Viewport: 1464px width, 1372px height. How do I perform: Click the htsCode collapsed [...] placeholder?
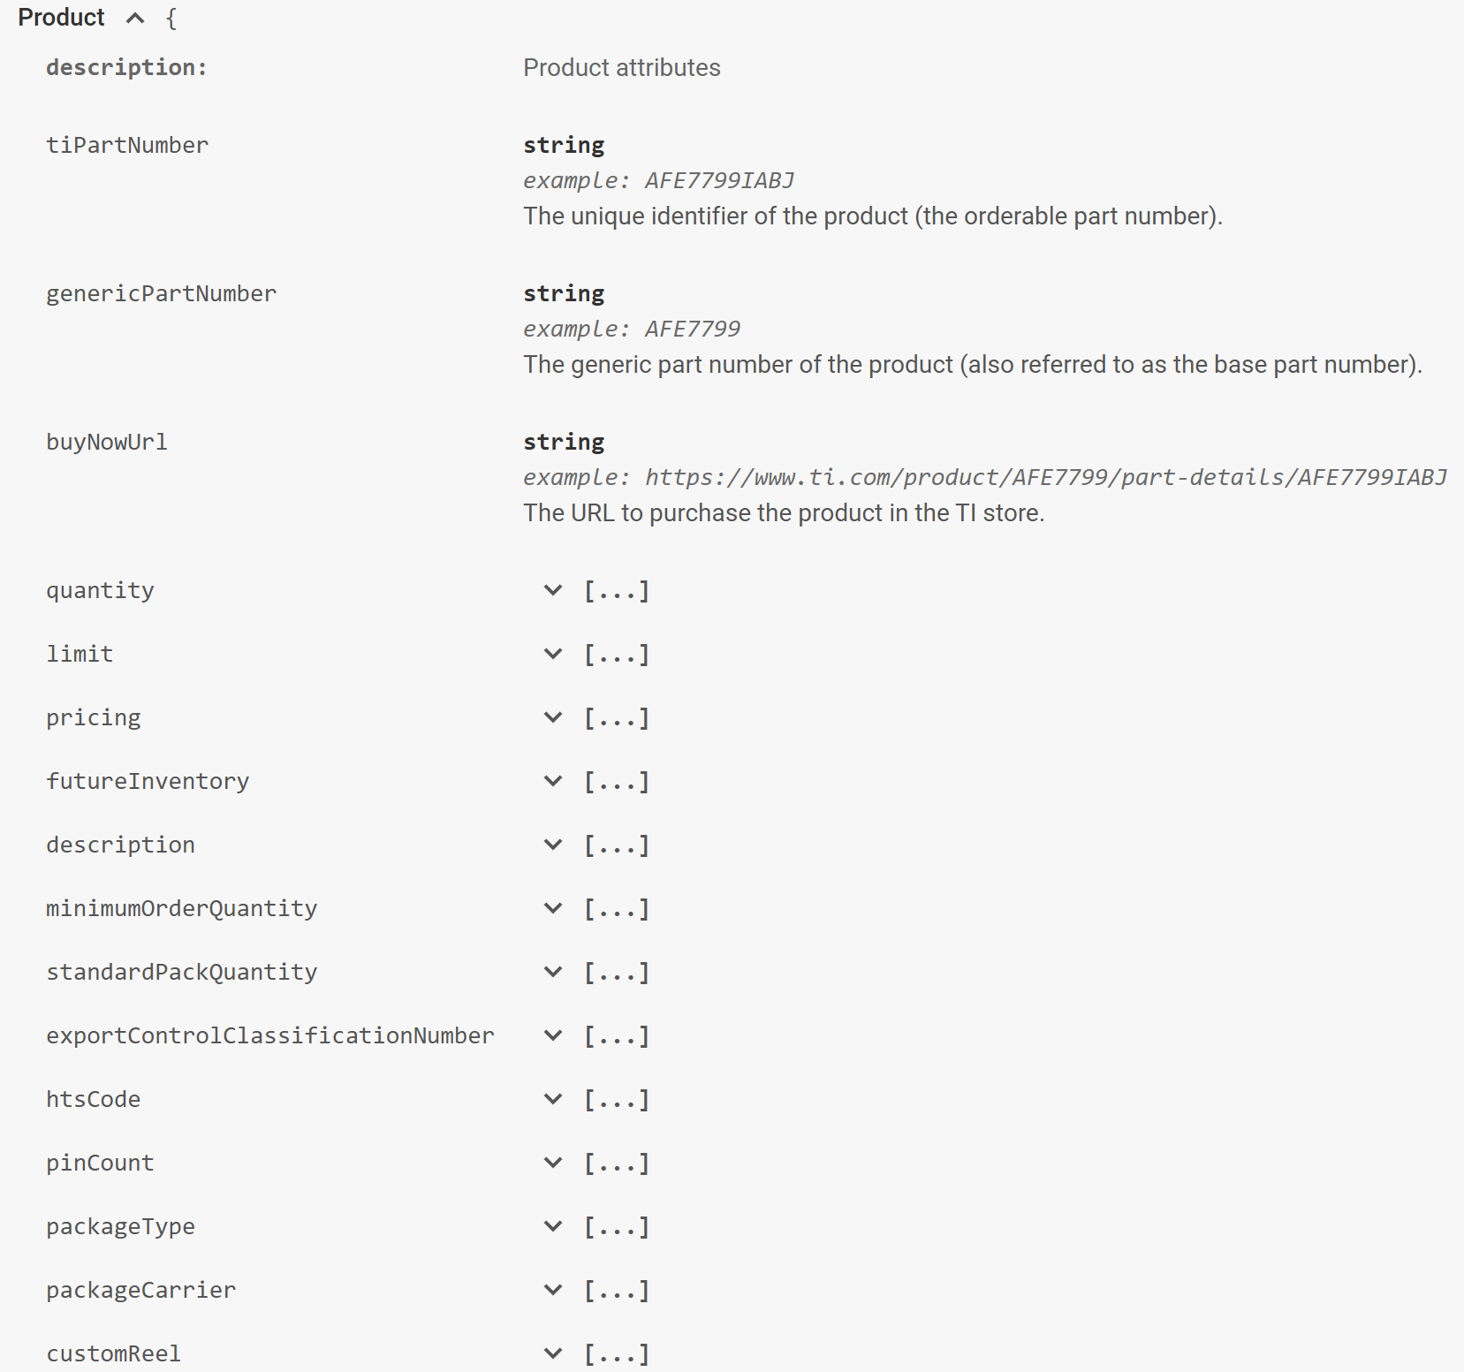(617, 1100)
